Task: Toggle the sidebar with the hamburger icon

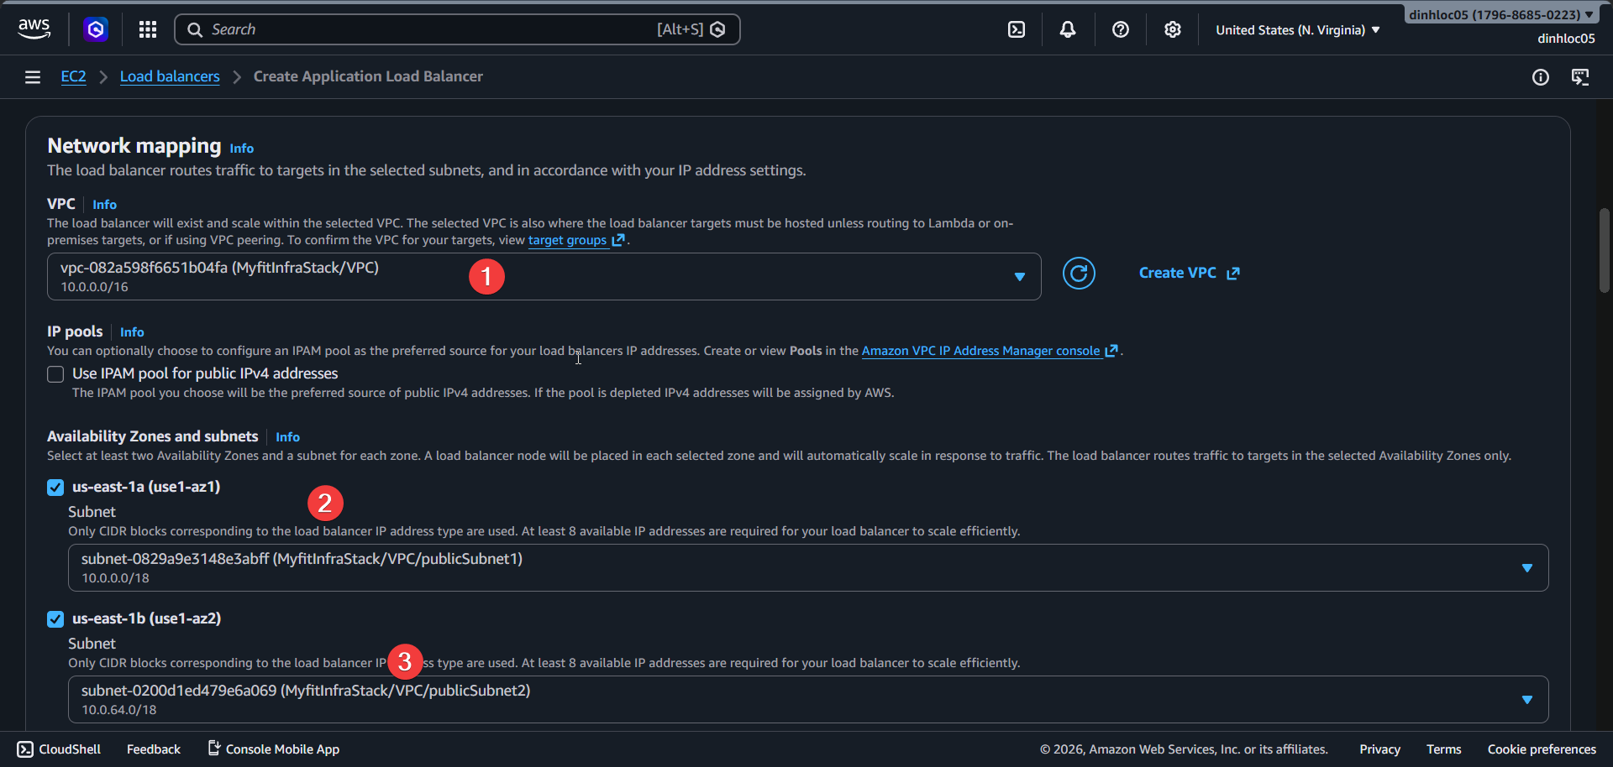Action: click(32, 76)
